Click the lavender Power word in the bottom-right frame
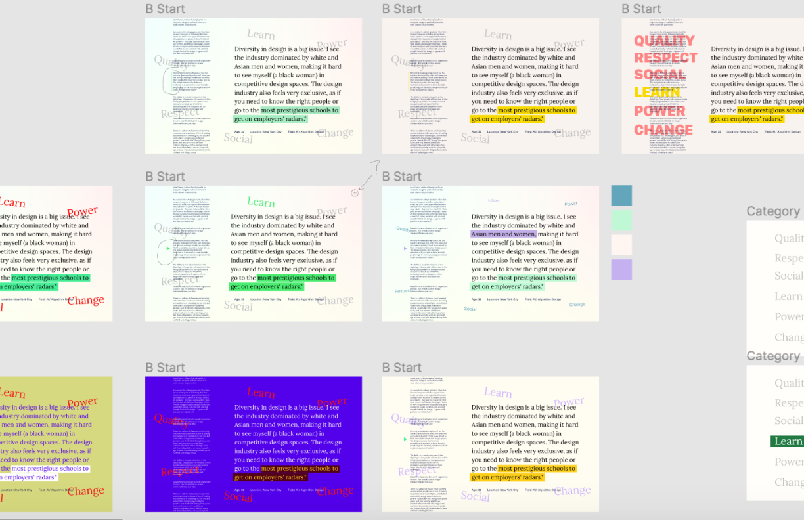Image resolution: width=804 pixels, height=520 pixels. (x=569, y=402)
